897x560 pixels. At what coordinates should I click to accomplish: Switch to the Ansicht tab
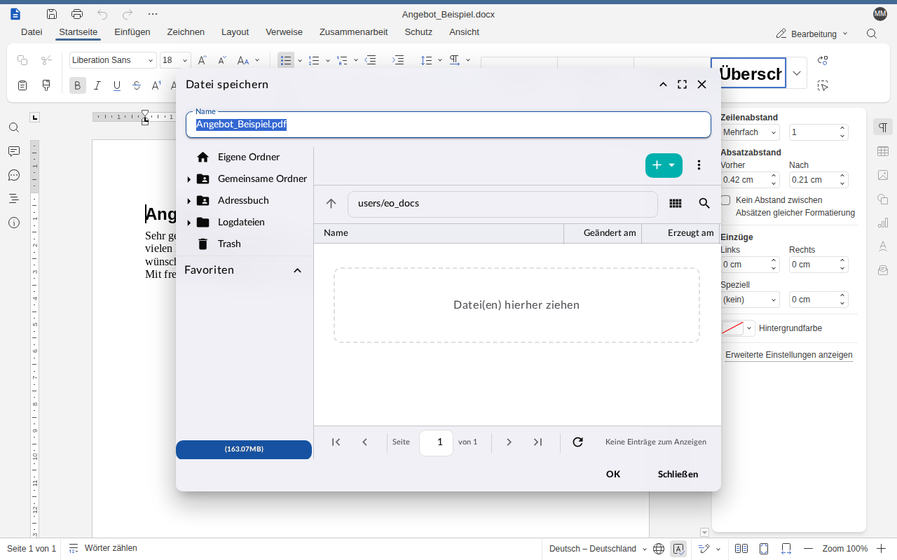[x=464, y=32]
